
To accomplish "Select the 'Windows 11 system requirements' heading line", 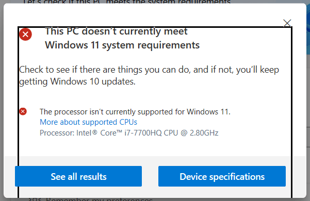I will point(122,45).
